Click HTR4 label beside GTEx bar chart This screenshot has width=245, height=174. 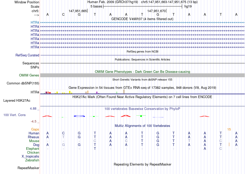point(35,92)
